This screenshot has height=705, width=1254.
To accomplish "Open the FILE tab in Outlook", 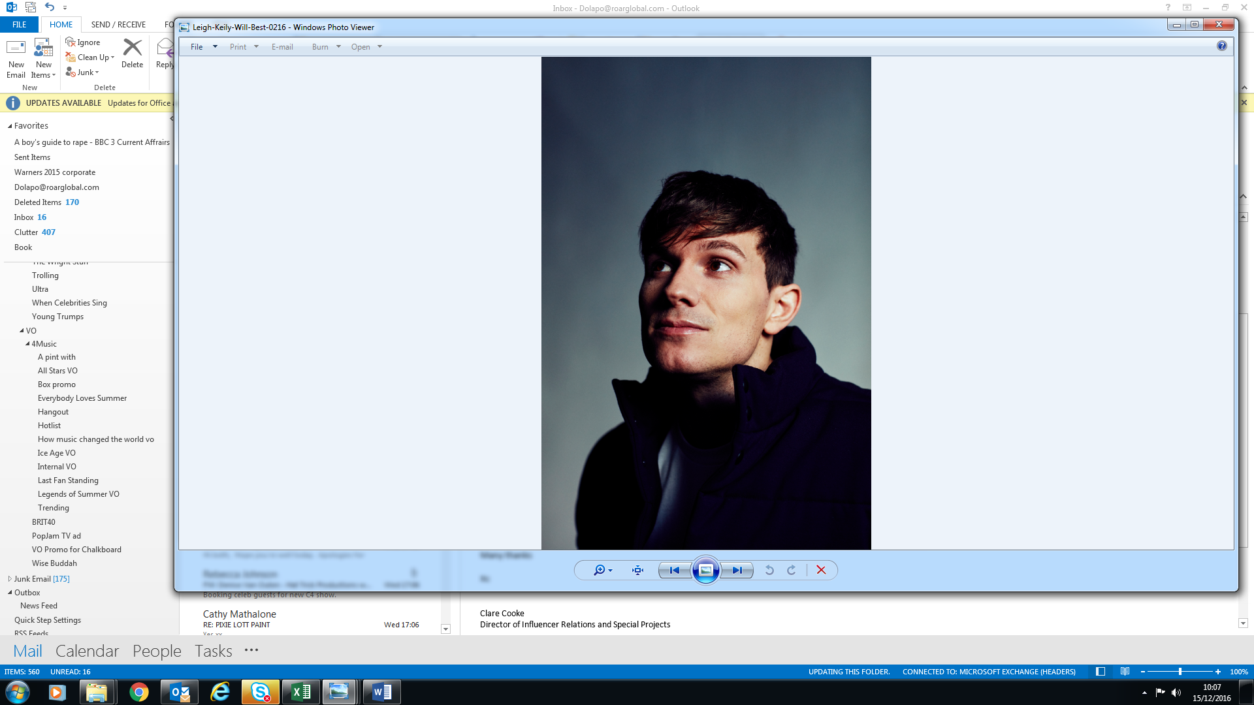I will [20, 25].
